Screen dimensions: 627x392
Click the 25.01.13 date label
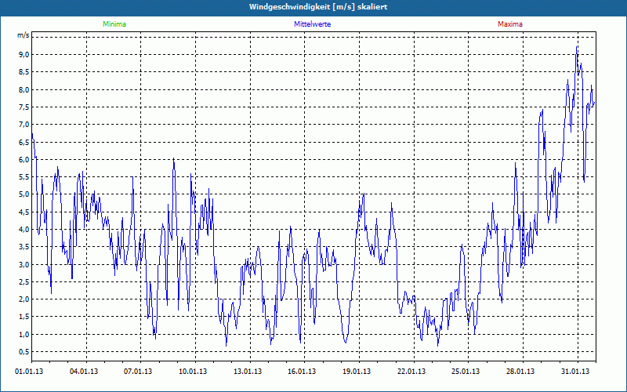point(466,372)
